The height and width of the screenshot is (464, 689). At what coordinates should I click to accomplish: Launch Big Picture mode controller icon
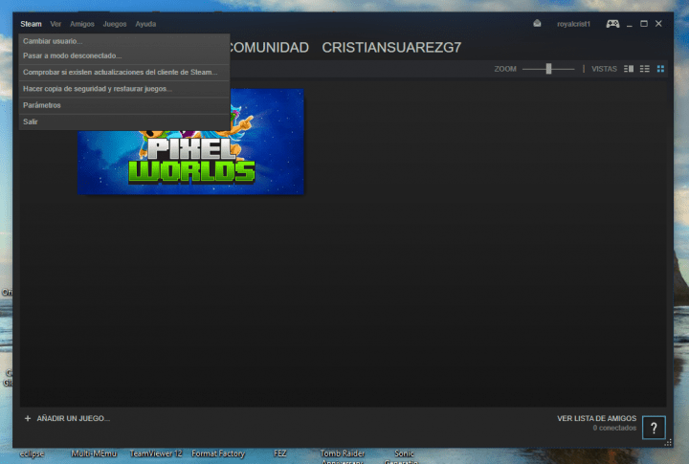[612, 23]
